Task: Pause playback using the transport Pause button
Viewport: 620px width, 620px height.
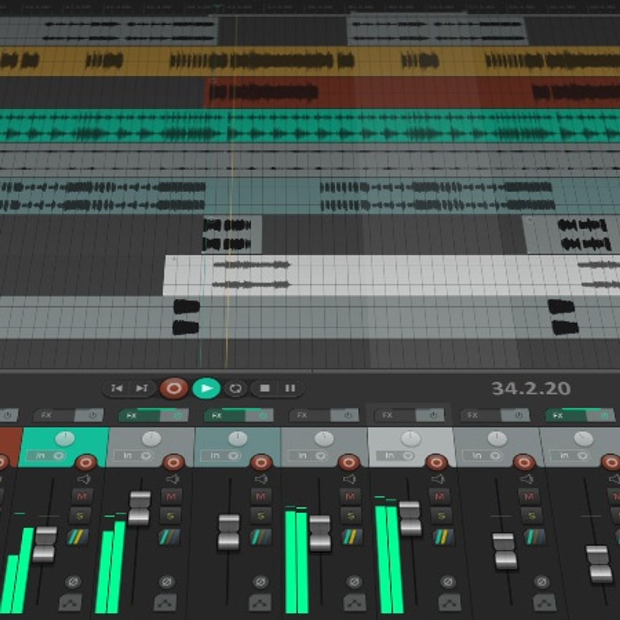Action: coord(290,388)
